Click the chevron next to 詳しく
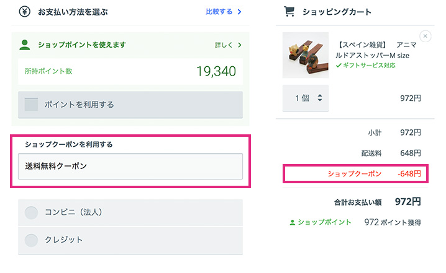The height and width of the screenshot is (273, 446). point(240,45)
